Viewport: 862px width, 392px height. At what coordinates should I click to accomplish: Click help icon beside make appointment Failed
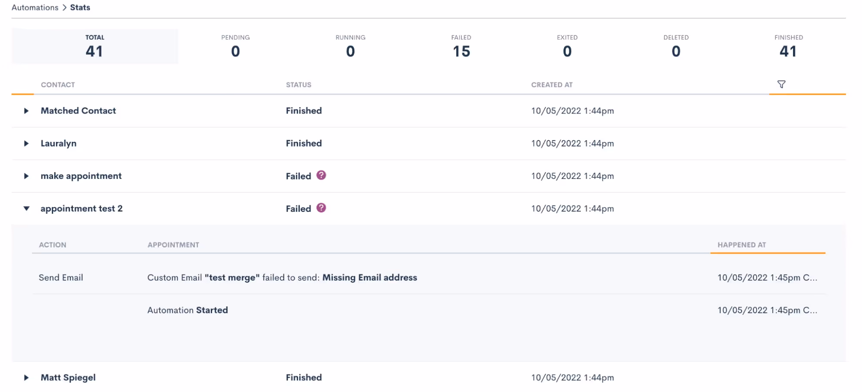point(321,175)
